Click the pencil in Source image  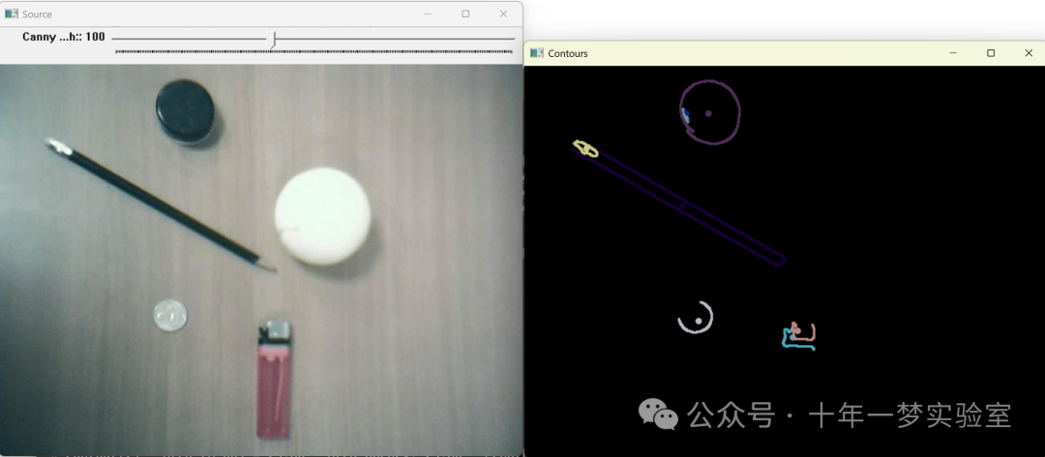tap(160, 204)
